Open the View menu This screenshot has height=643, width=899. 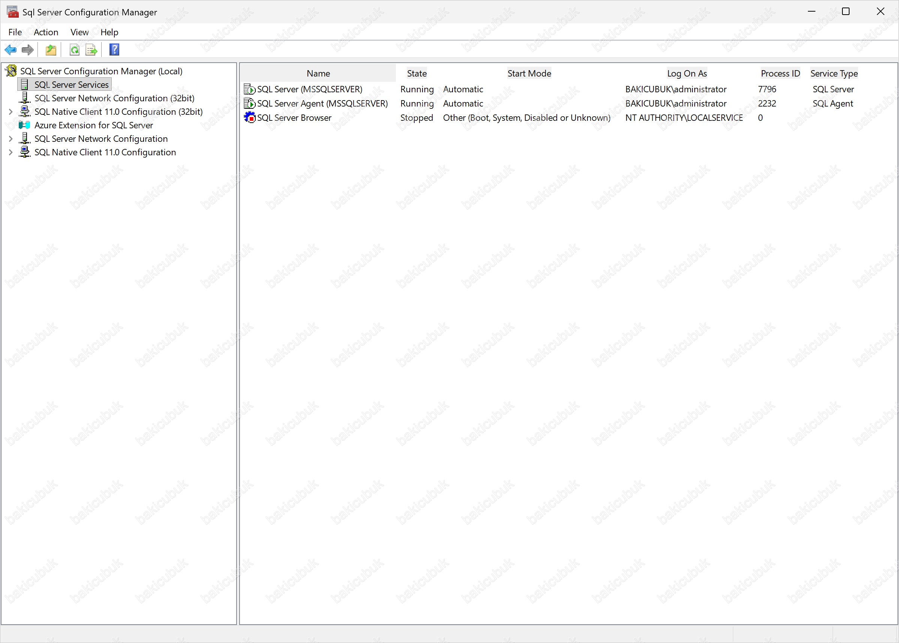pos(79,32)
